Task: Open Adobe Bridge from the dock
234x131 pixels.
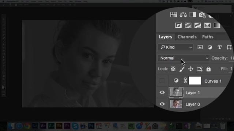Action: coord(59,126)
